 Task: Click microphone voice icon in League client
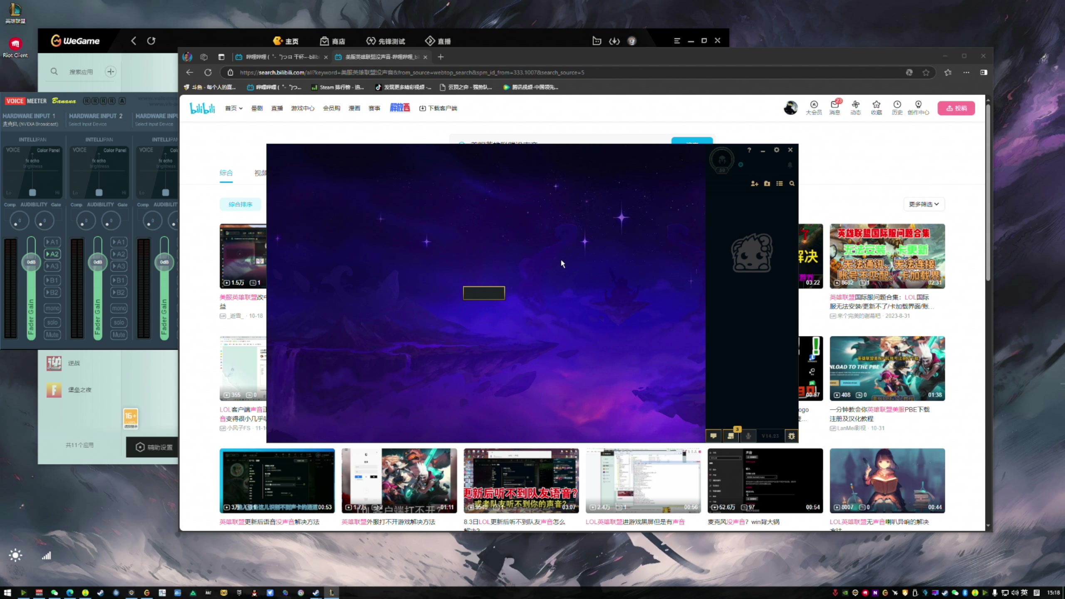pos(748,436)
